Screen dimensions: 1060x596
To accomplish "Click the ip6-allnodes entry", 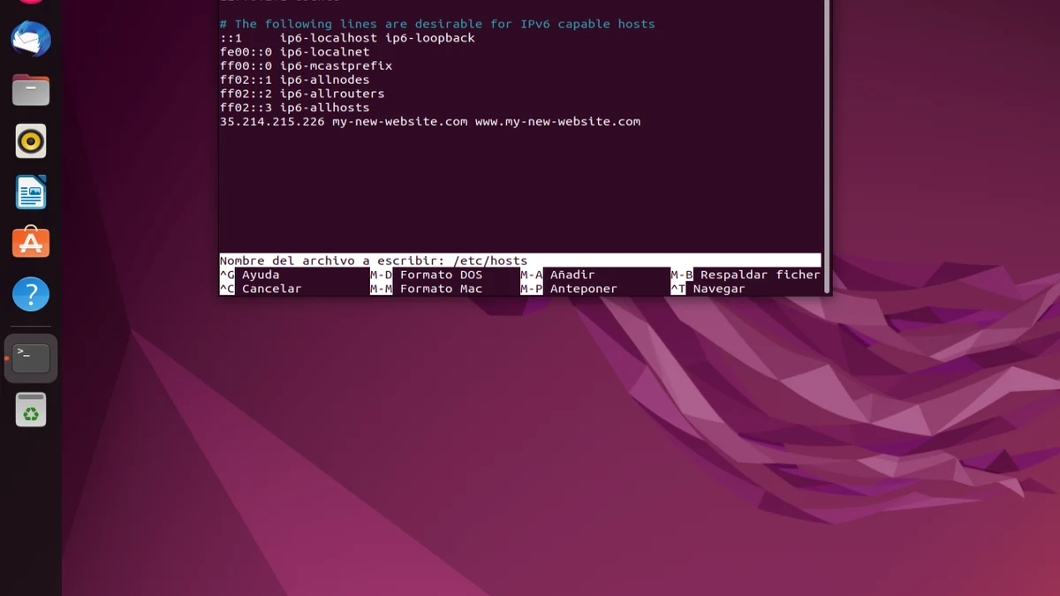I will click(x=325, y=79).
